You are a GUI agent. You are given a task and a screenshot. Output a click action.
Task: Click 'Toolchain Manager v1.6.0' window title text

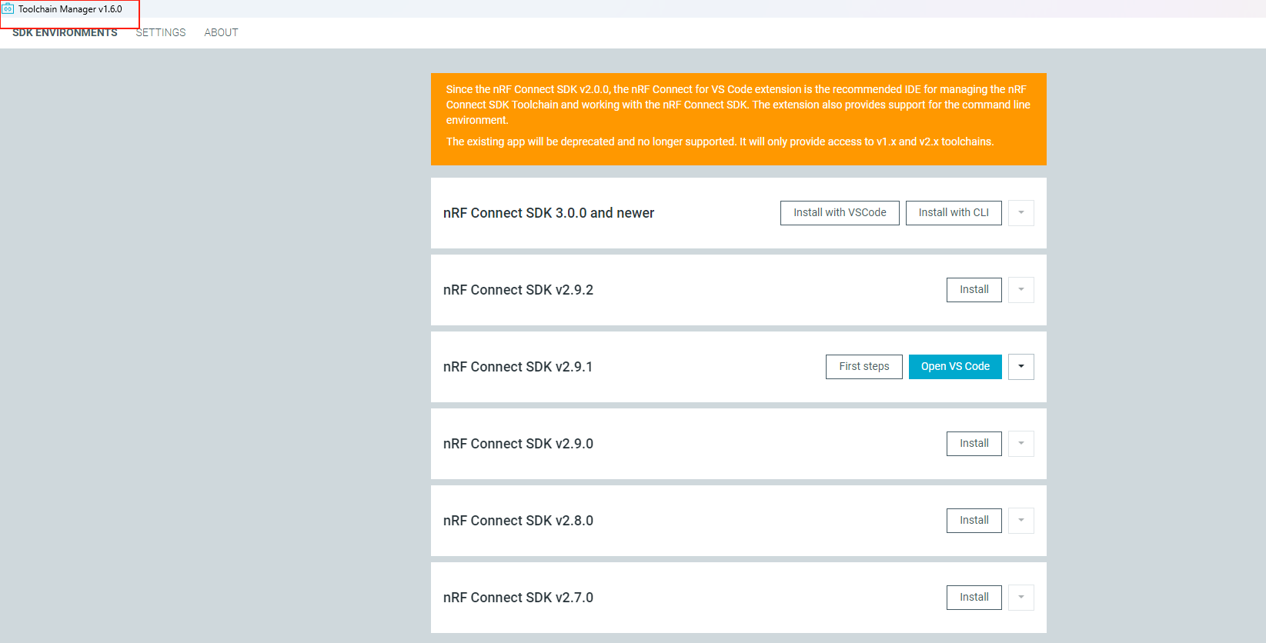click(x=70, y=9)
